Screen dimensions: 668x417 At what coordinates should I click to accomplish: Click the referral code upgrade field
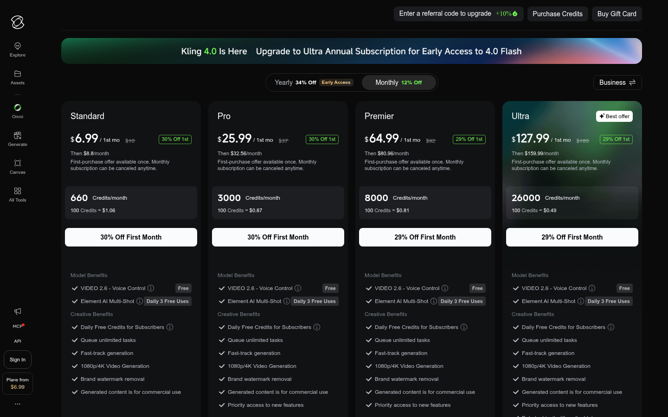tap(458, 14)
